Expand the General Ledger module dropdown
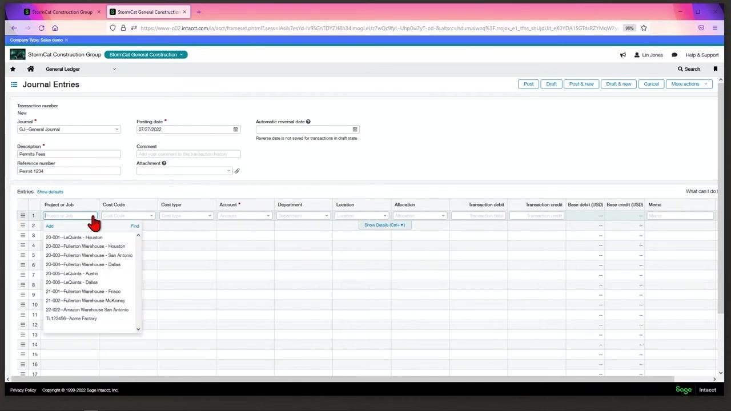The width and height of the screenshot is (731, 411). coord(114,69)
